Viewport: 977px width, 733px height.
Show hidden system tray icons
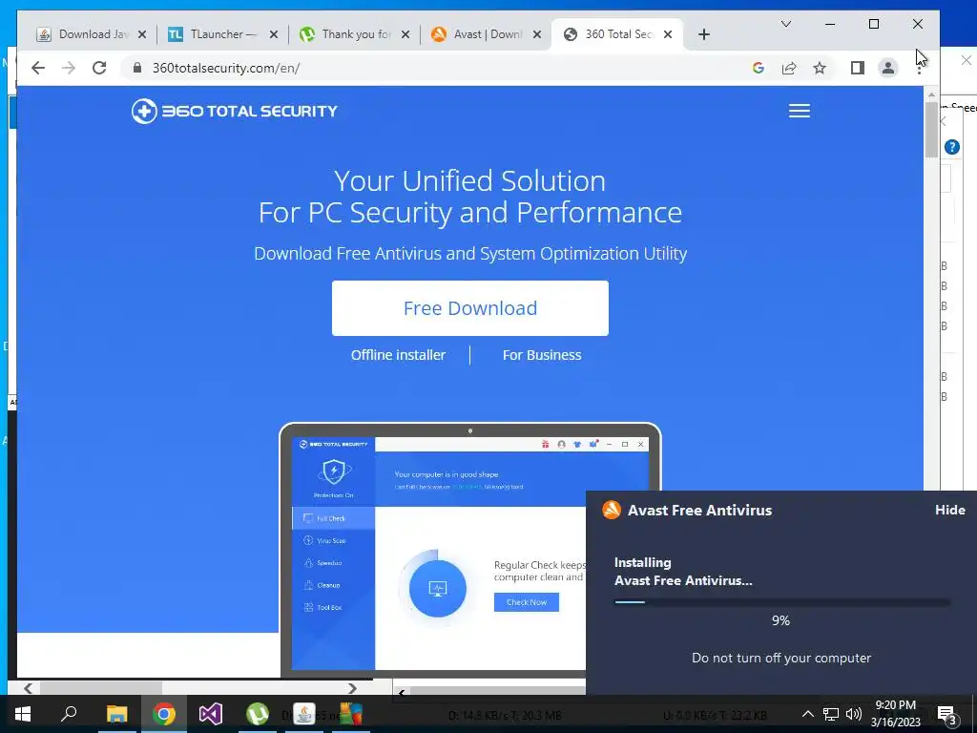[807, 714]
